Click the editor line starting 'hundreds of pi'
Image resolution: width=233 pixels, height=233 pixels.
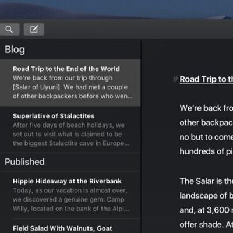[206, 151]
